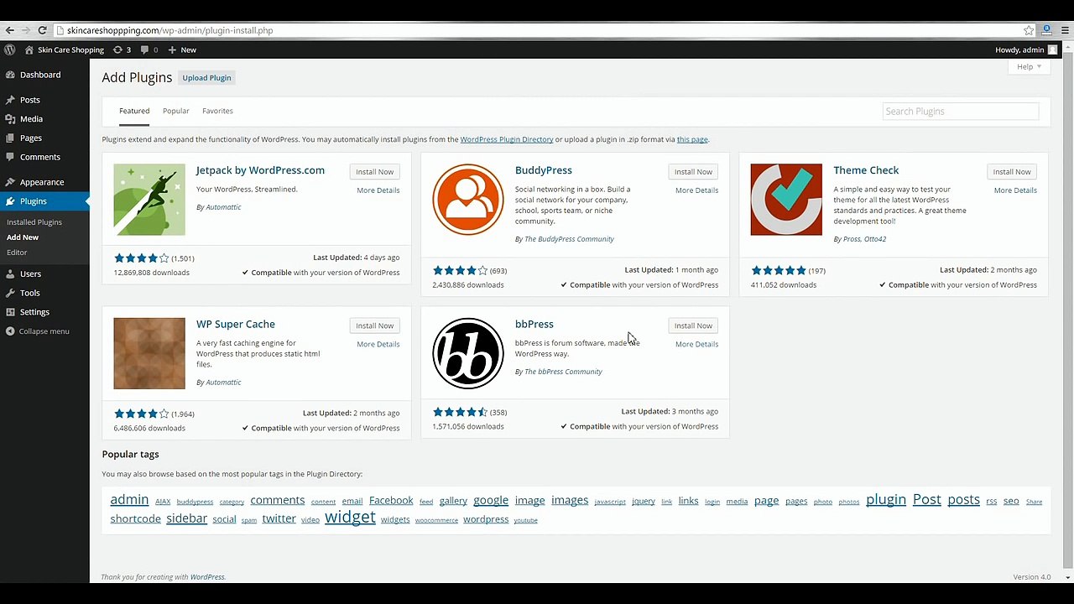Collapse the admin menu

[x=38, y=331]
